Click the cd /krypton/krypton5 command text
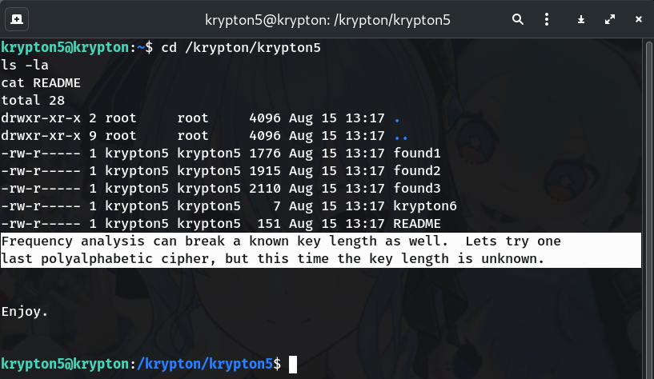 [x=240, y=48]
